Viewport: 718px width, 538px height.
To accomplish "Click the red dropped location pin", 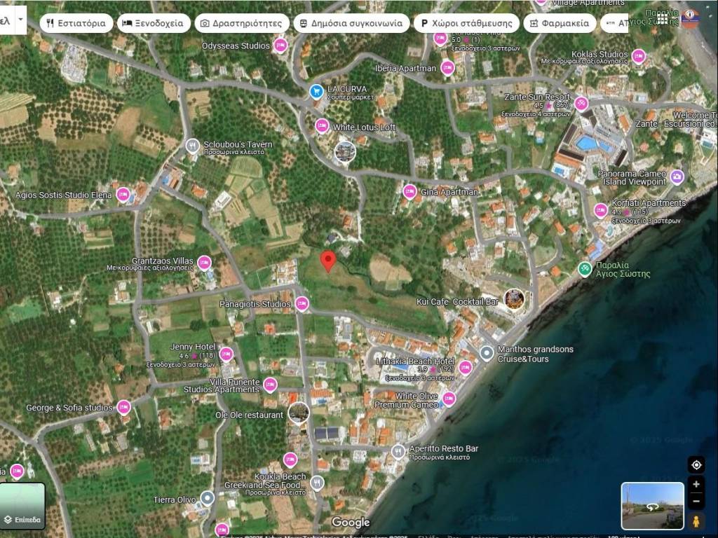I will coord(327,261).
